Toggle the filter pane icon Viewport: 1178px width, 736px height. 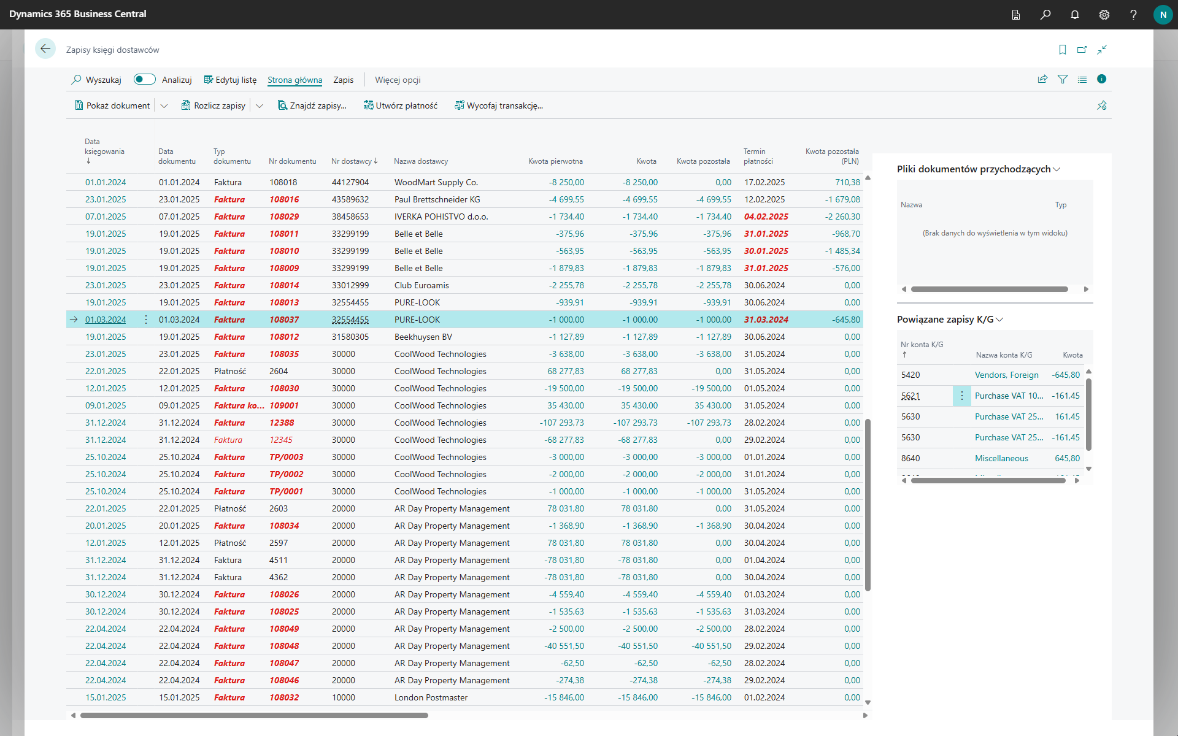[1063, 79]
